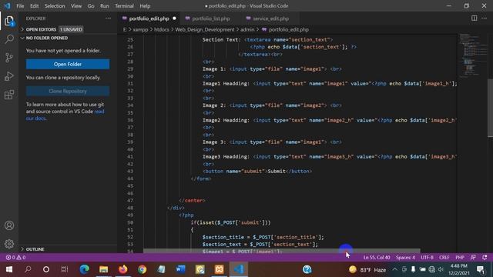Open Microsoft Word from taskbar
Image resolution: width=493 pixels, height=277 pixels.
[x=180, y=269]
